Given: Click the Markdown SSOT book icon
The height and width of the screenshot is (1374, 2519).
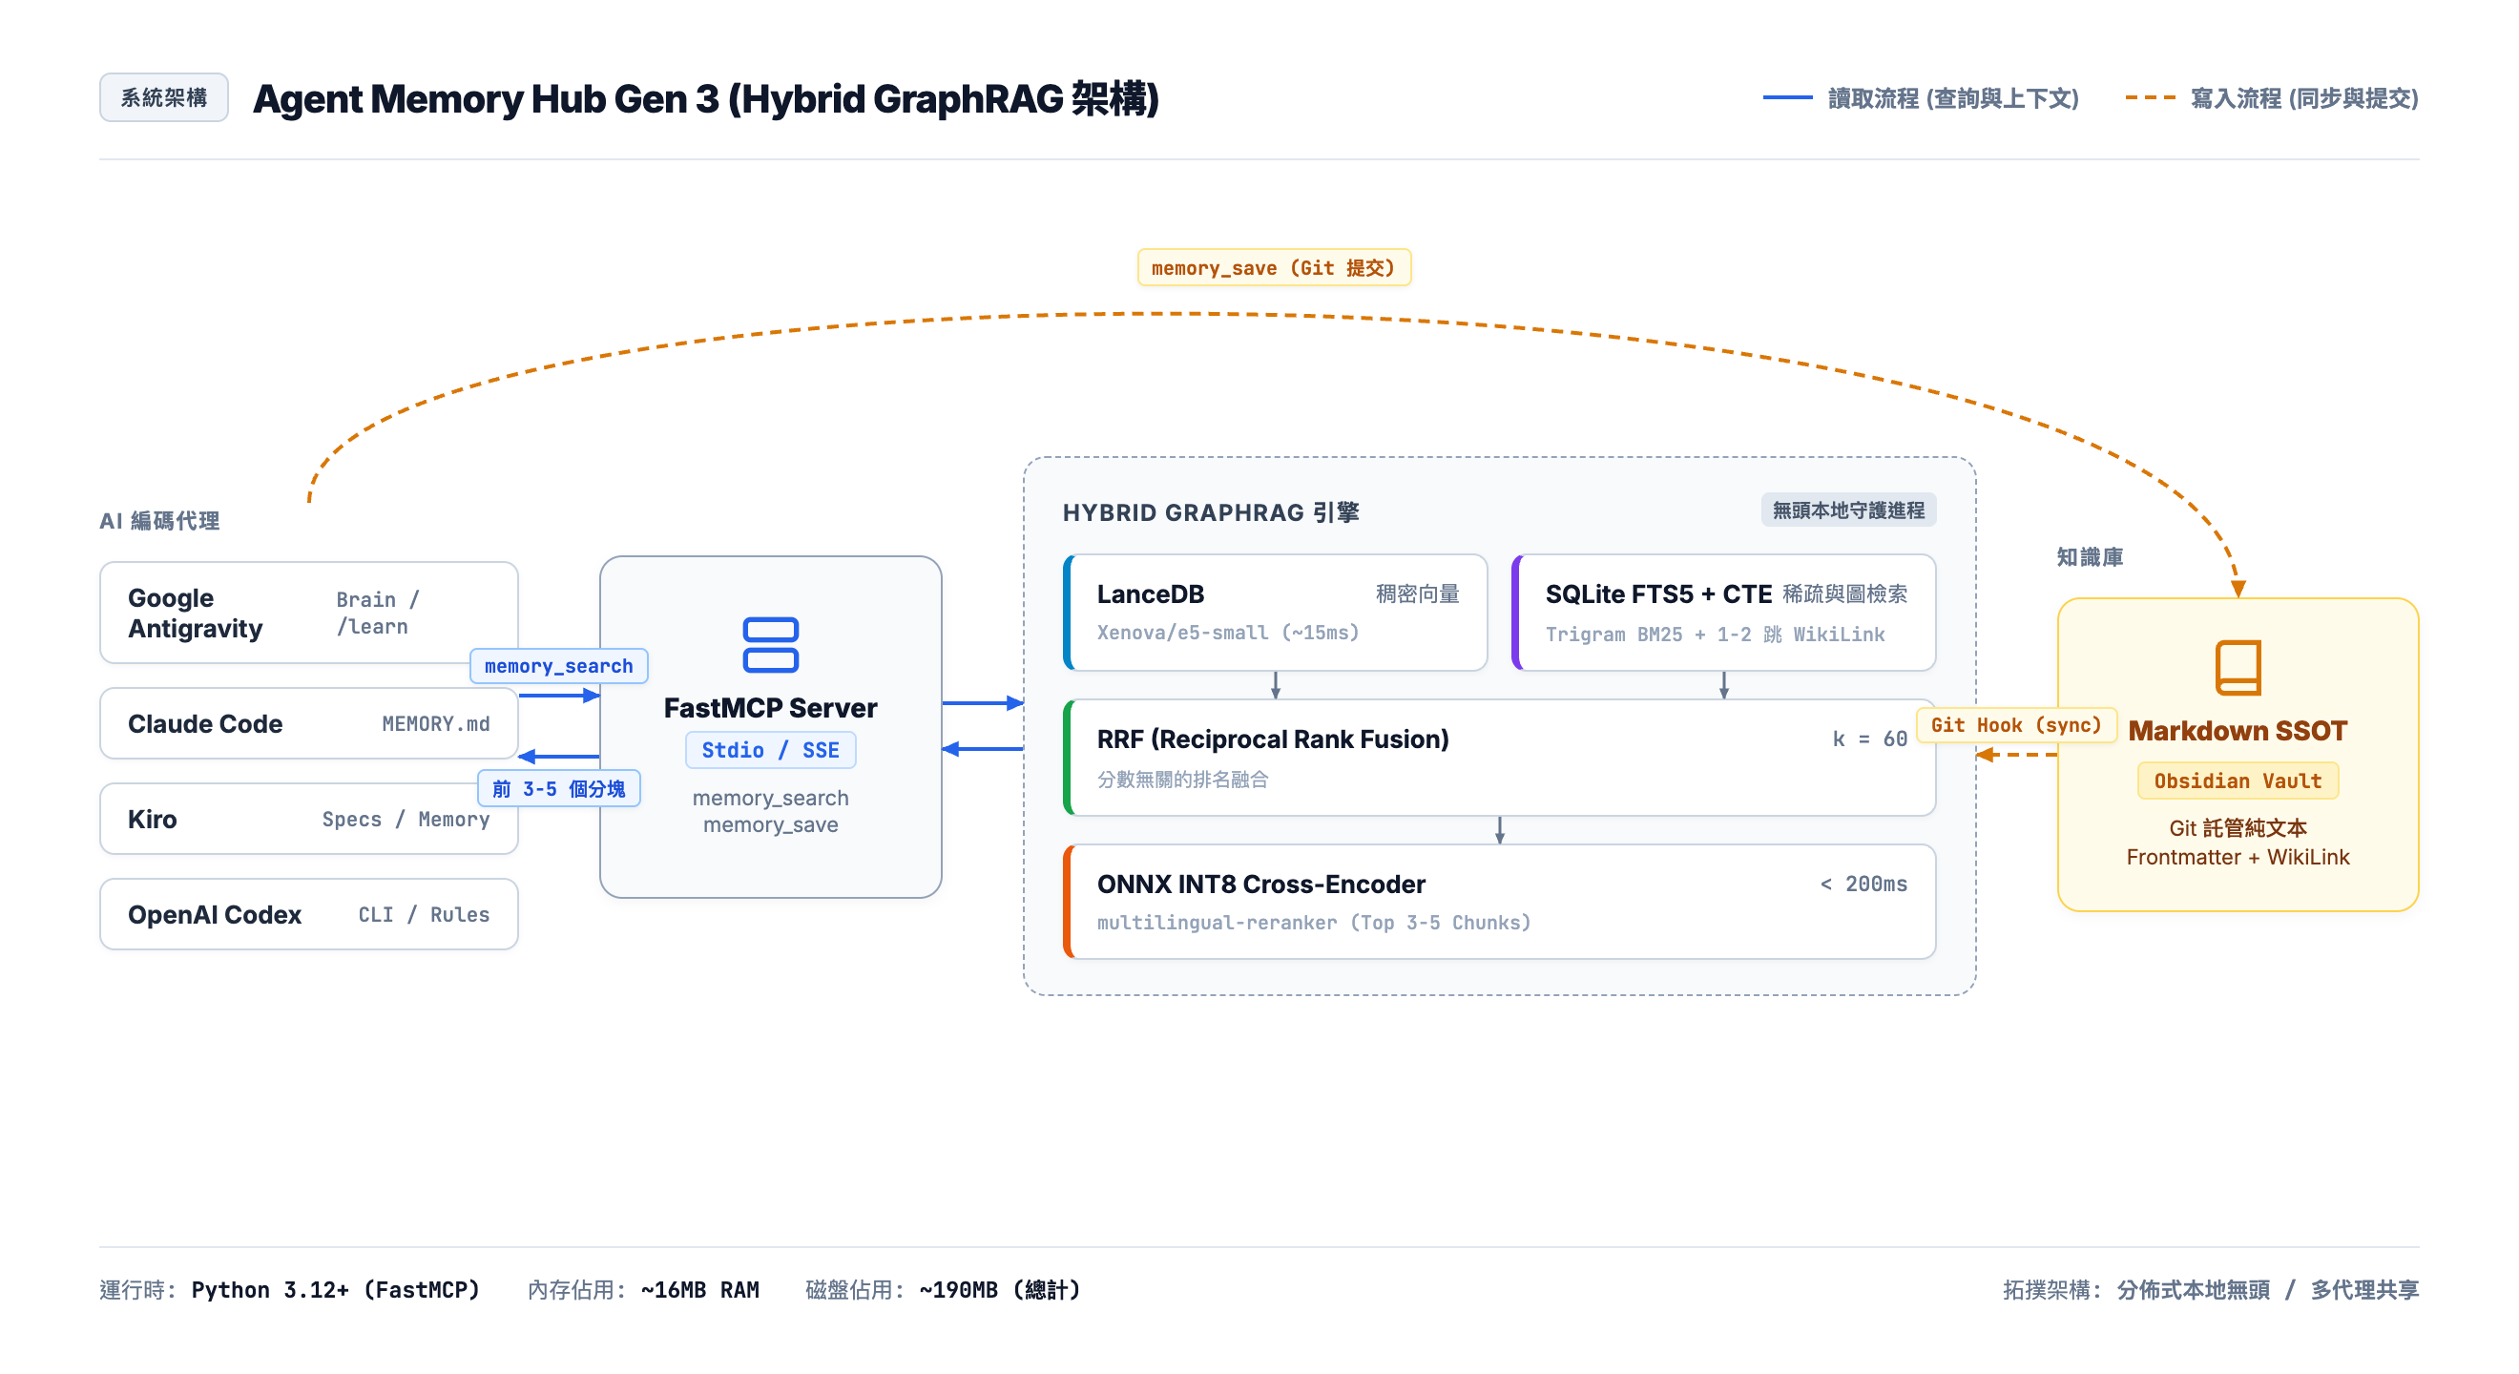Looking at the screenshot, I should tap(2238, 667).
